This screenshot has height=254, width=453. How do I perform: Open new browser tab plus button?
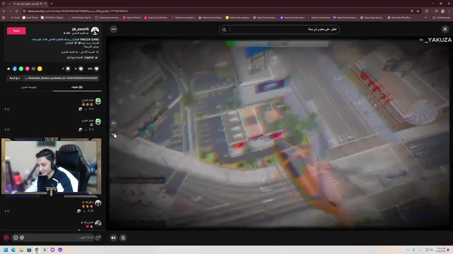52,4
